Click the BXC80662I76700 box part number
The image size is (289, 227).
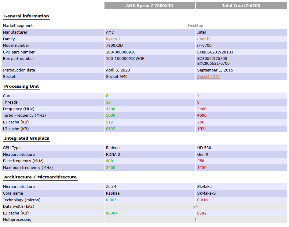(213, 64)
